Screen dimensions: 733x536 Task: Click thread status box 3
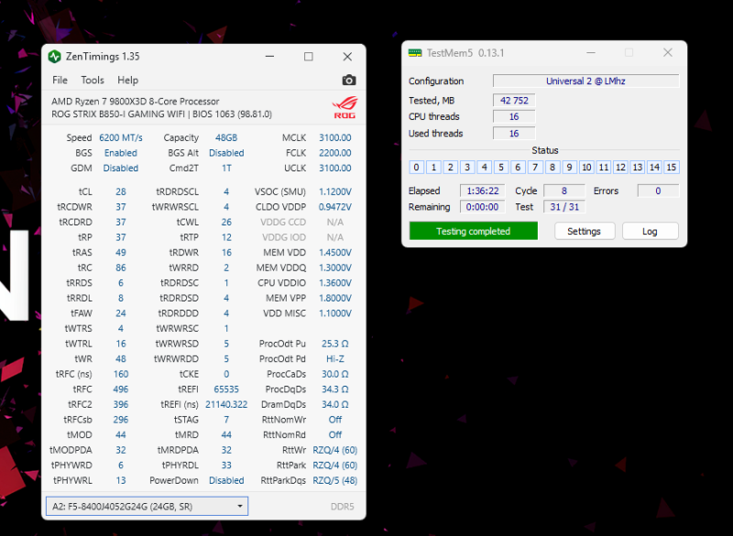tap(467, 168)
